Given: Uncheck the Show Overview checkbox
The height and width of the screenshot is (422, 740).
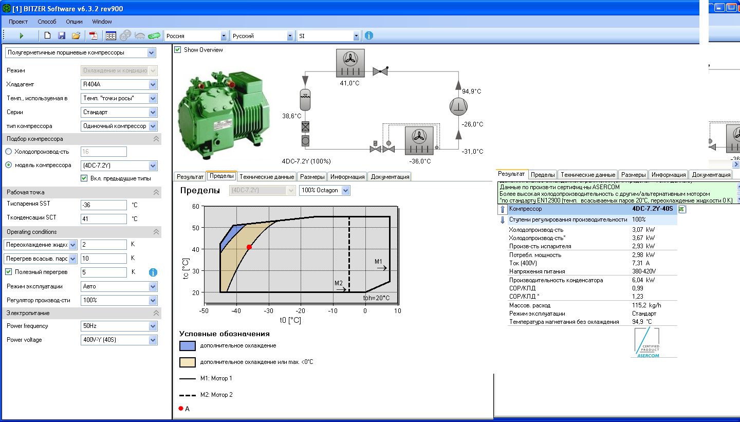Looking at the screenshot, I should 178,50.
